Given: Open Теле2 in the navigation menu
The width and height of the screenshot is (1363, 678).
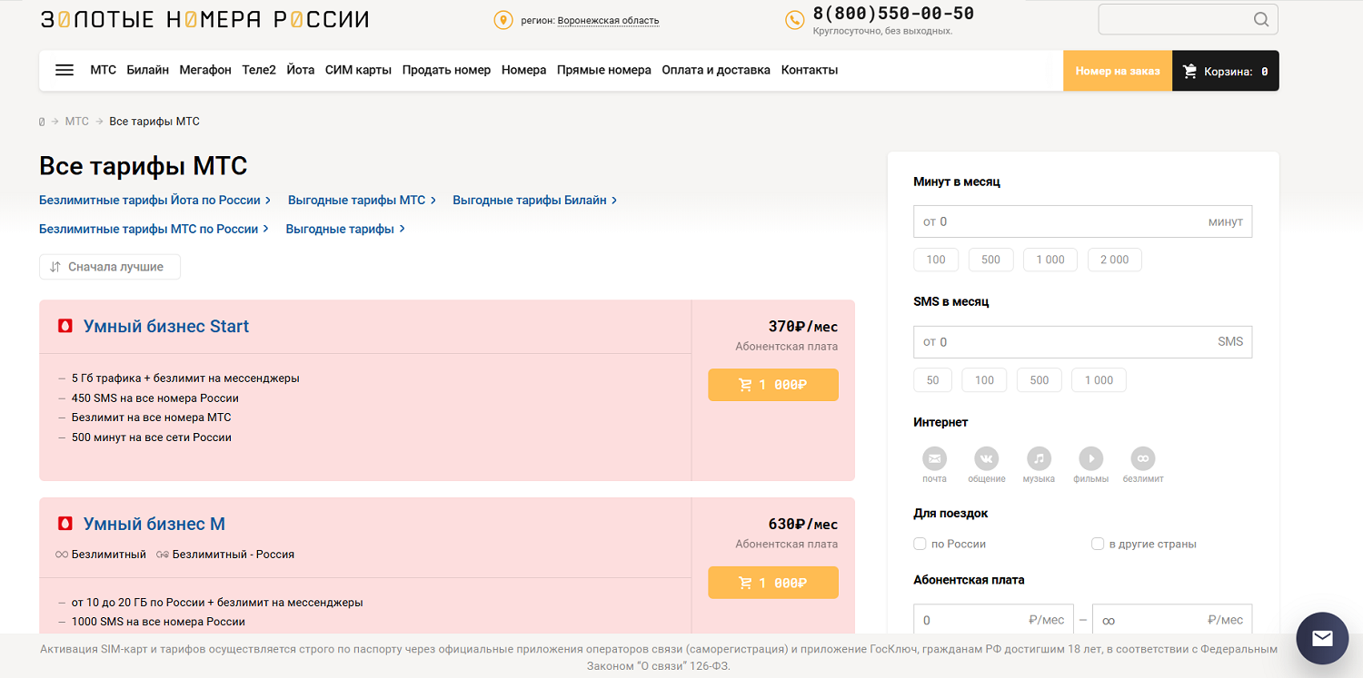Looking at the screenshot, I should pos(259,70).
